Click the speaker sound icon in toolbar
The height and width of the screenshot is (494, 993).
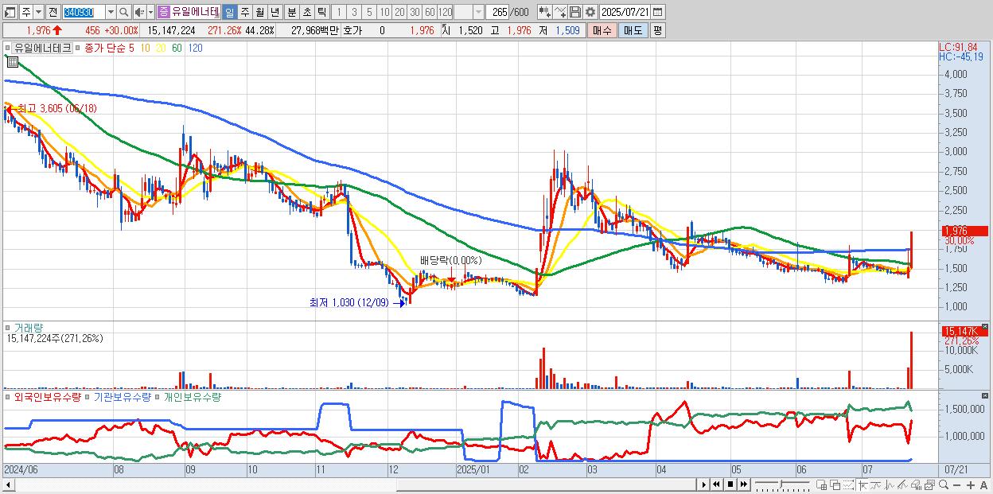click(x=139, y=12)
